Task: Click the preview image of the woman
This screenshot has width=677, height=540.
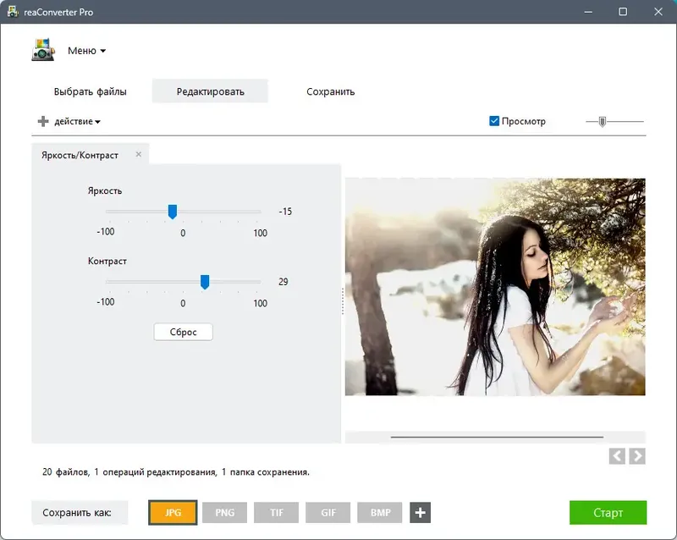Action: pyautogui.click(x=495, y=287)
